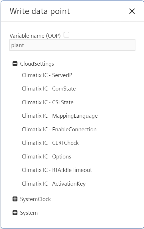Image resolution: width=144 pixels, height=229 pixels.
Task: Choose Climatix IC - CSLState data point
Action: [x=48, y=102]
